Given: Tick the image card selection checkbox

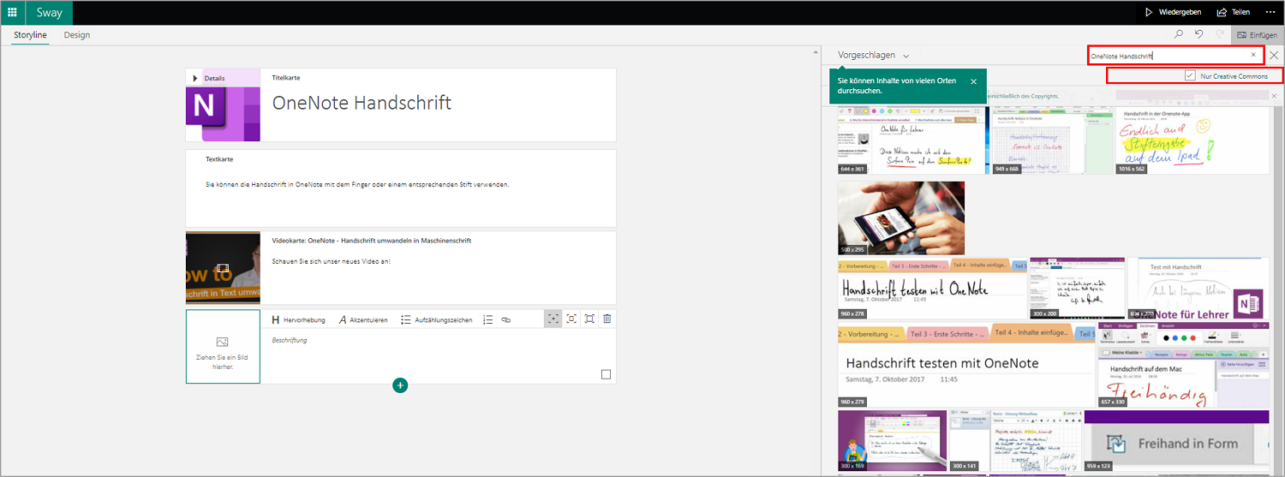Looking at the screenshot, I should (x=607, y=374).
